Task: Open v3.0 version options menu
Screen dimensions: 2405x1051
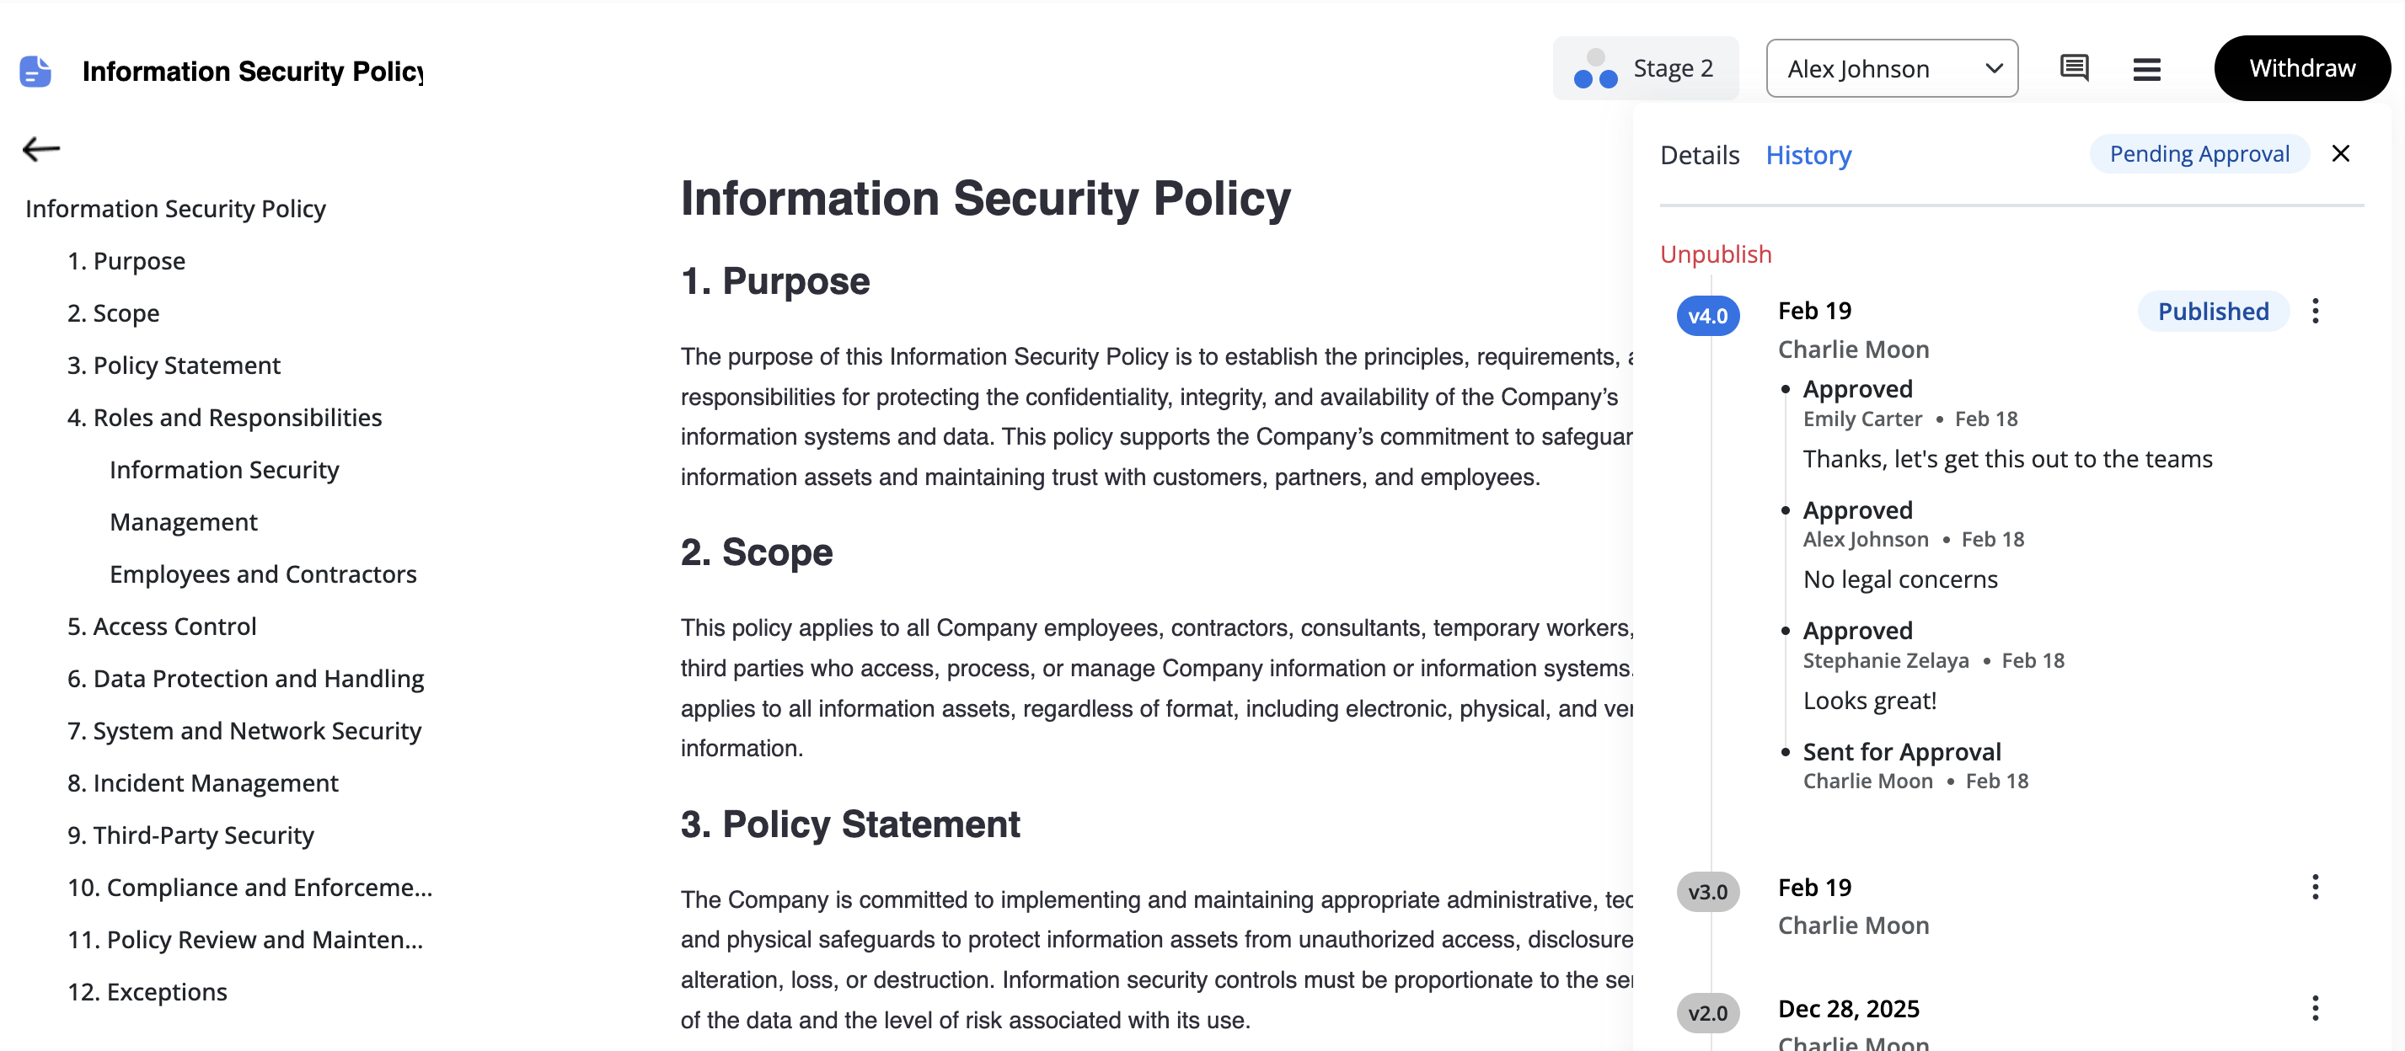Action: (2315, 887)
